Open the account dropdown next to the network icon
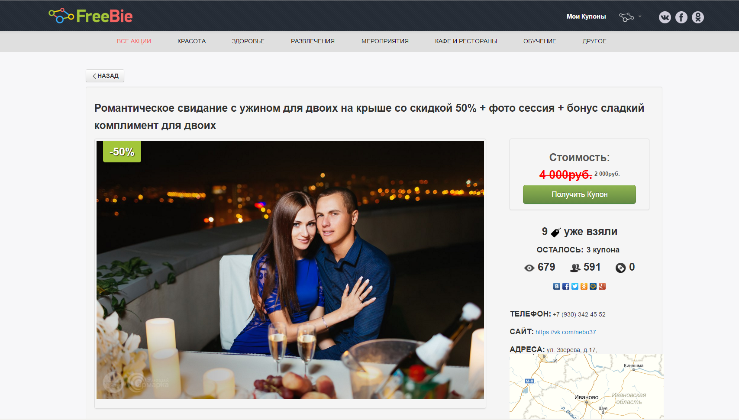The width and height of the screenshot is (739, 420). pos(640,16)
